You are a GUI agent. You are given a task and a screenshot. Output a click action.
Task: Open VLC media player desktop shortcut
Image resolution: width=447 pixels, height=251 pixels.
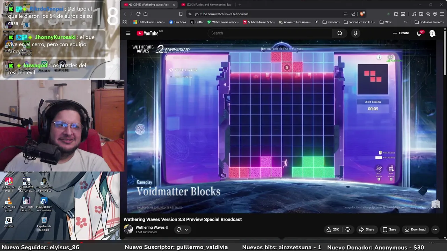(9, 205)
